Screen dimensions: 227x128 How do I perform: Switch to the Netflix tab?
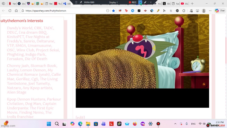[x=12, y=4]
